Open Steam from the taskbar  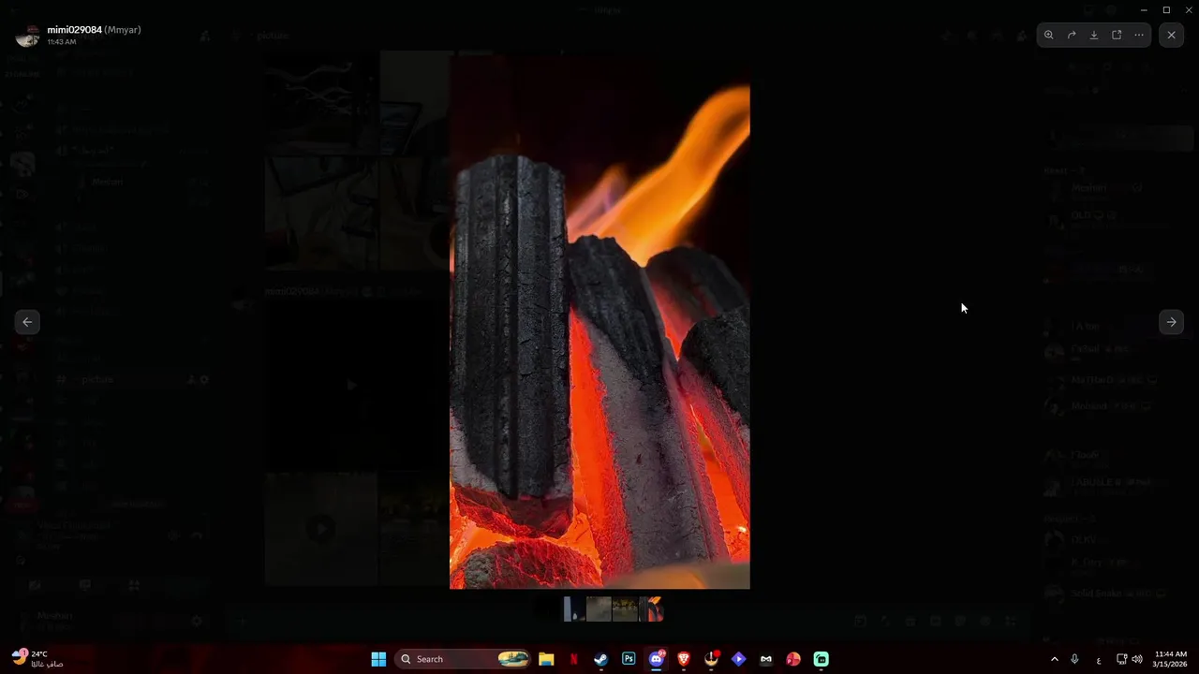tap(600, 659)
